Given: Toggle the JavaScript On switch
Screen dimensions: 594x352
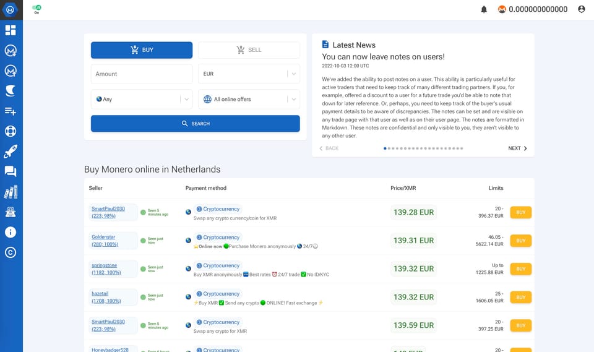Looking at the screenshot, I should click(37, 7).
